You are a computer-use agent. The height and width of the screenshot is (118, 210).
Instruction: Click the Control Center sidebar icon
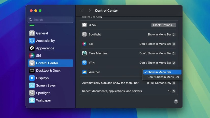coord(32,63)
